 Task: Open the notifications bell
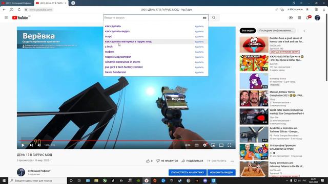click(x=308, y=18)
